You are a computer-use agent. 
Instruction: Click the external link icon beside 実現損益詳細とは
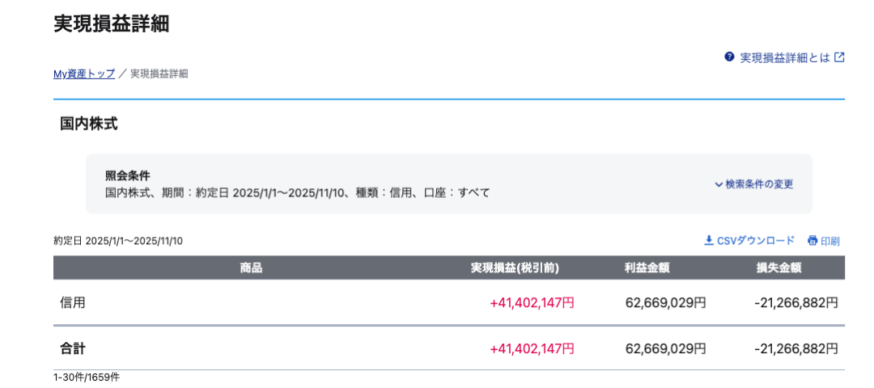pos(839,57)
